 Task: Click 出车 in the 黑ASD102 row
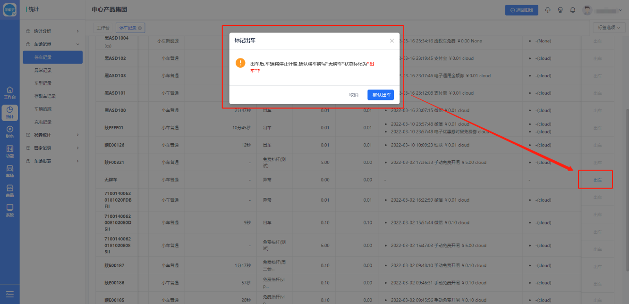pos(597,58)
